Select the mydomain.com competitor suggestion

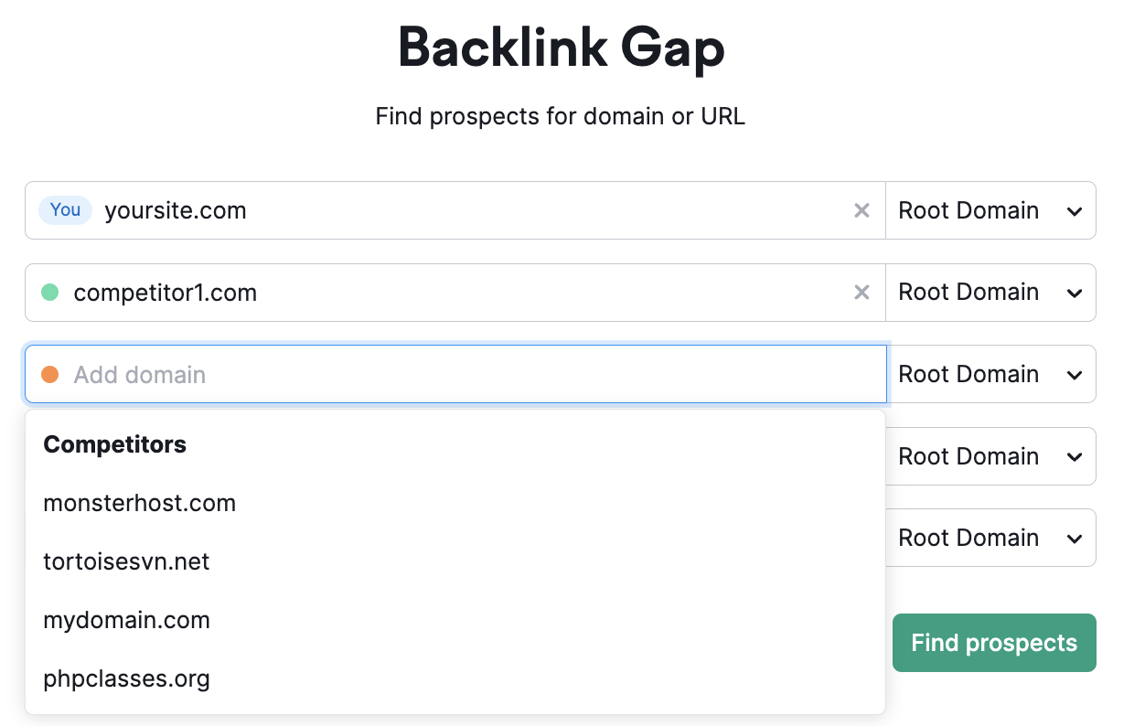coord(126,620)
